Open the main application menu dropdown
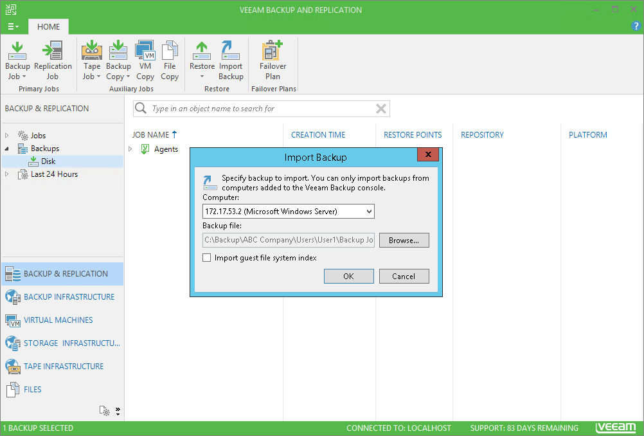This screenshot has width=644, height=436. pyautogui.click(x=13, y=26)
